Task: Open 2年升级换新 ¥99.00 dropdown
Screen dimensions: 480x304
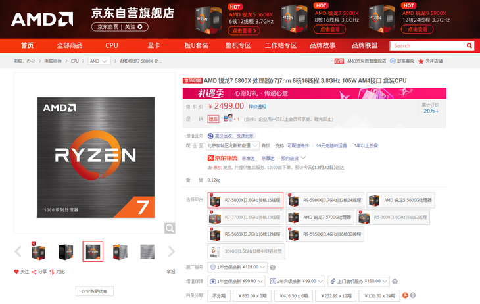Action: 297,281
